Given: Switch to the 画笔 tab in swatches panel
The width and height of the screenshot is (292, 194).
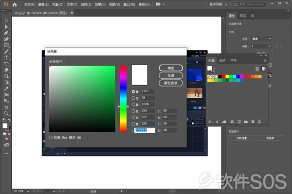Looking at the screenshot, I should (222, 60).
